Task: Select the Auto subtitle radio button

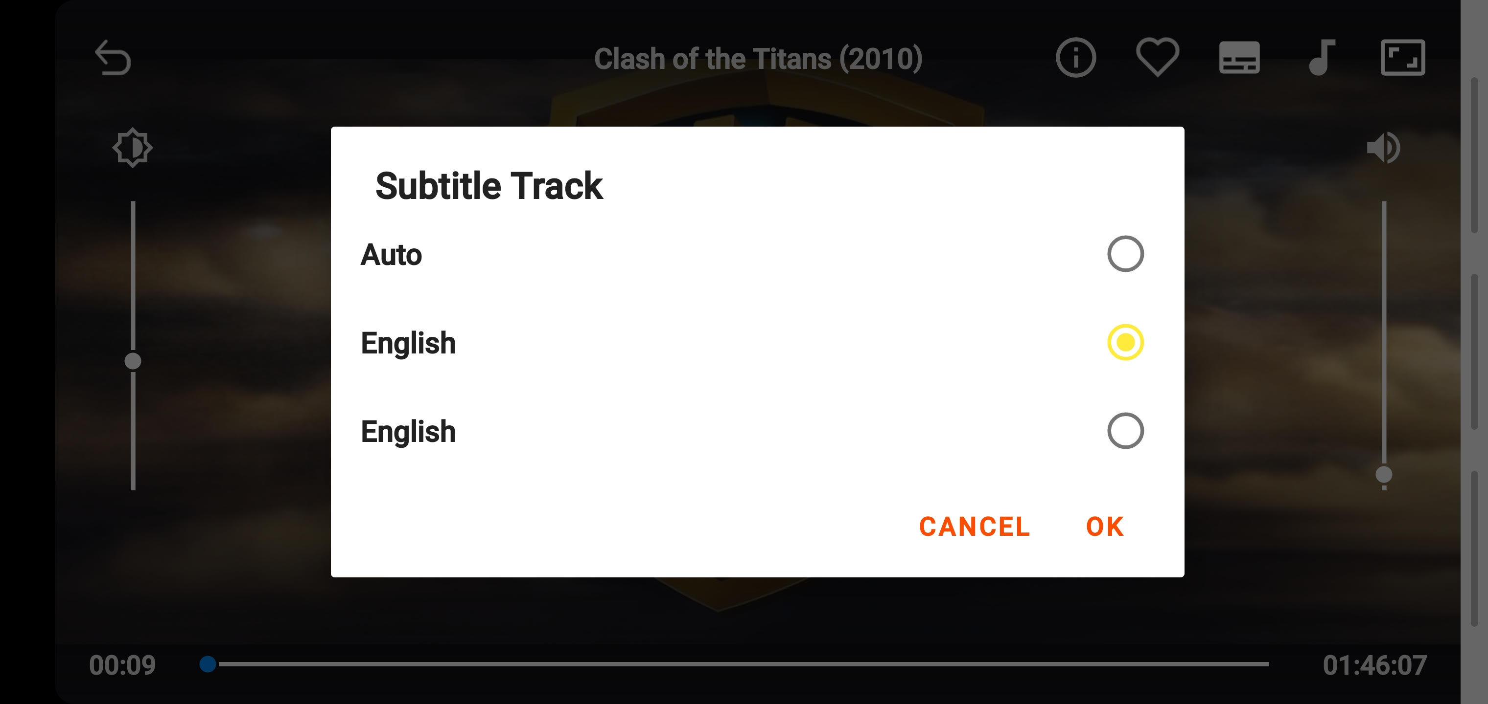Action: coord(1125,254)
